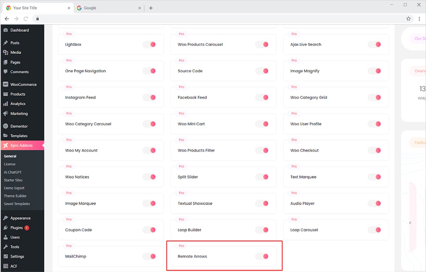Viewport: 426px width, 272px height.
Task: Switch off the Woo Checkout toggle
Action: [x=374, y=151]
